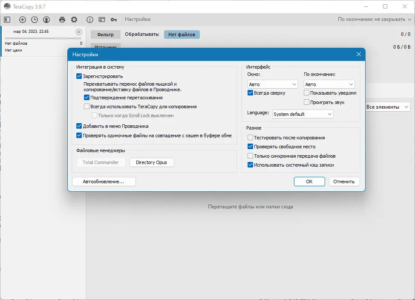Click the Источник button behind dialog
This screenshot has height=300, width=415.
(x=106, y=46)
